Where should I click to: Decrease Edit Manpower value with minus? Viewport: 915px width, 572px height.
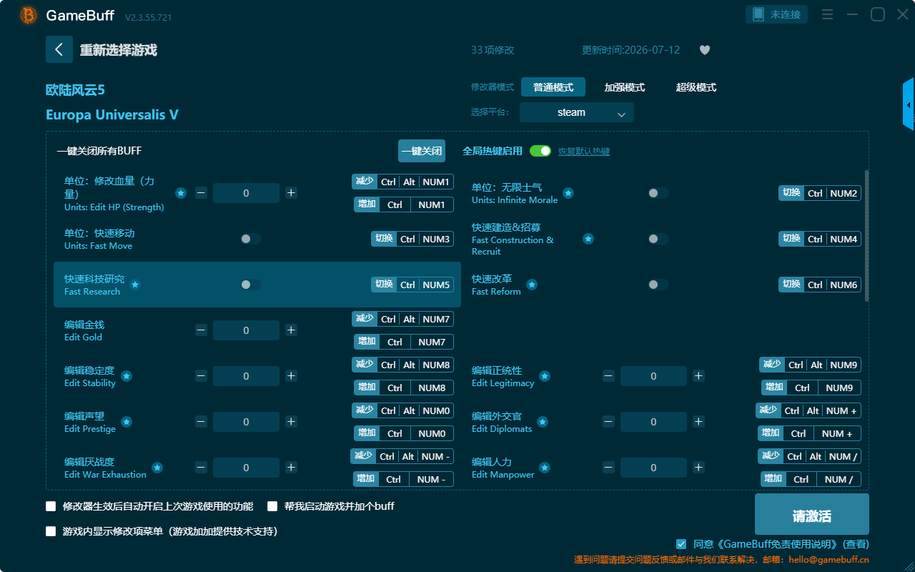click(x=608, y=468)
